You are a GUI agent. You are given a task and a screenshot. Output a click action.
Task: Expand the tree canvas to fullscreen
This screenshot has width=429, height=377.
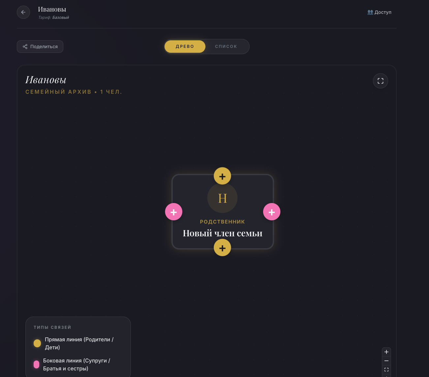coord(380,81)
